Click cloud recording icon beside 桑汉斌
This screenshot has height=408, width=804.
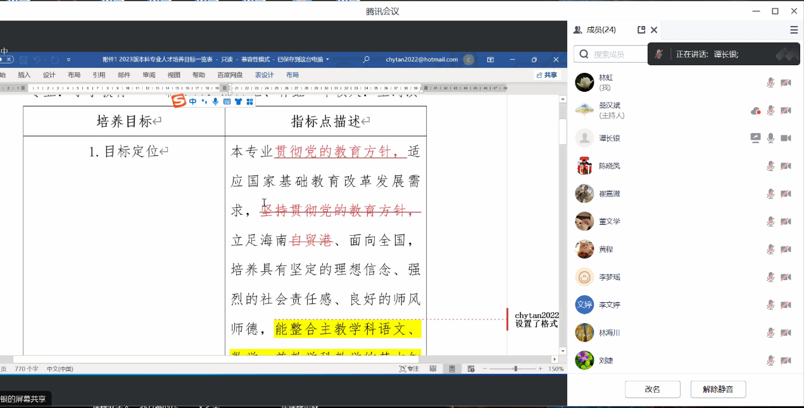click(755, 111)
